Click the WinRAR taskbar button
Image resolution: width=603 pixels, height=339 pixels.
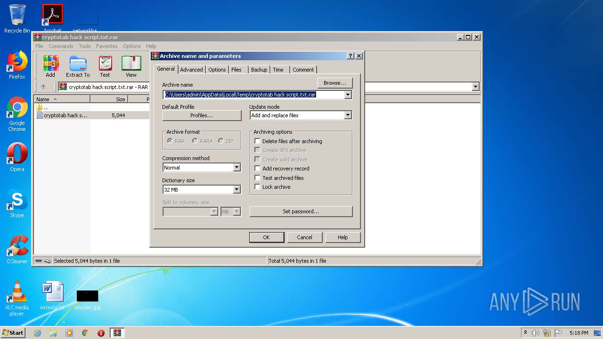coord(117,333)
